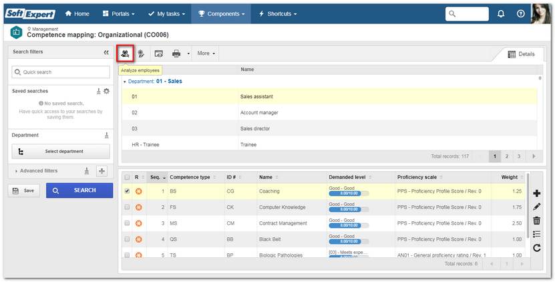Edit selected competence with pencil icon
Screen dimensions: 555x282
point(536,206)
